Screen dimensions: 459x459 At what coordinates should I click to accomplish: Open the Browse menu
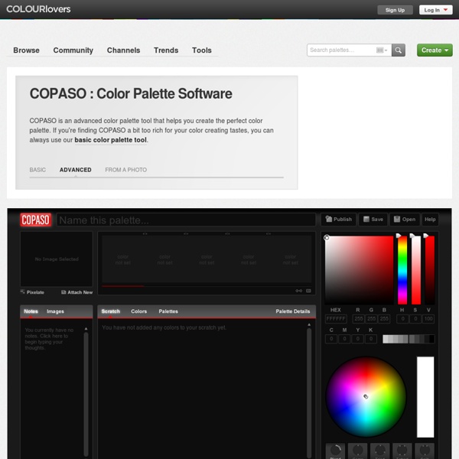(x=26, y=50)
